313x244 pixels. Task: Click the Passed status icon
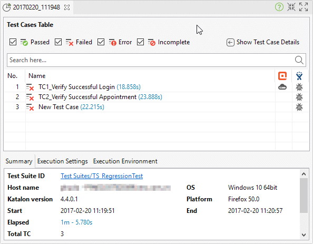(24, 42)
